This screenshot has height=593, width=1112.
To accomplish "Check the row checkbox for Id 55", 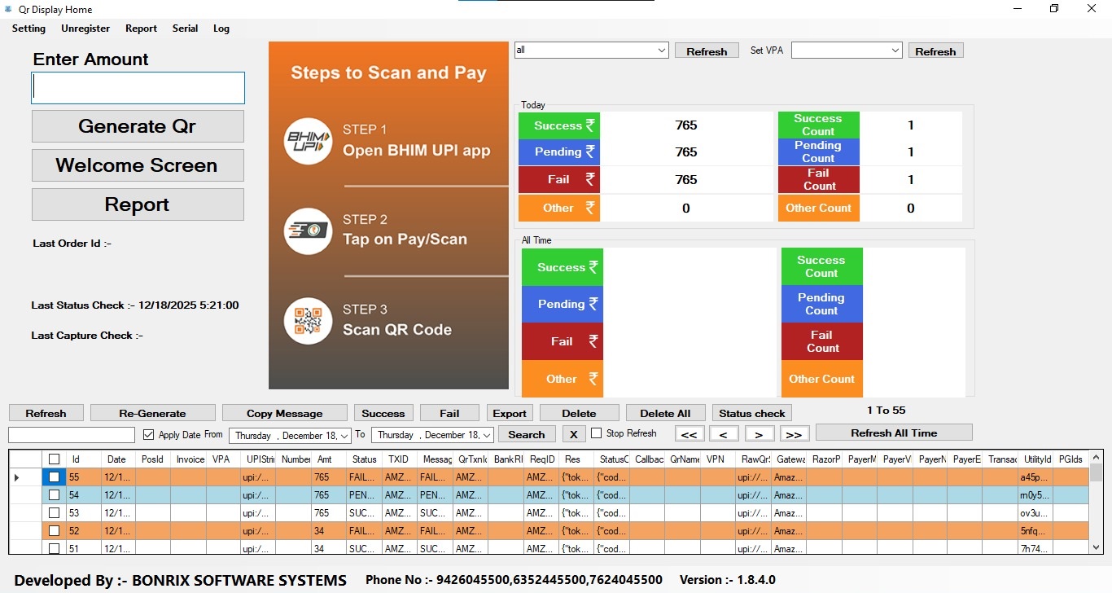I will pos(54,477).
